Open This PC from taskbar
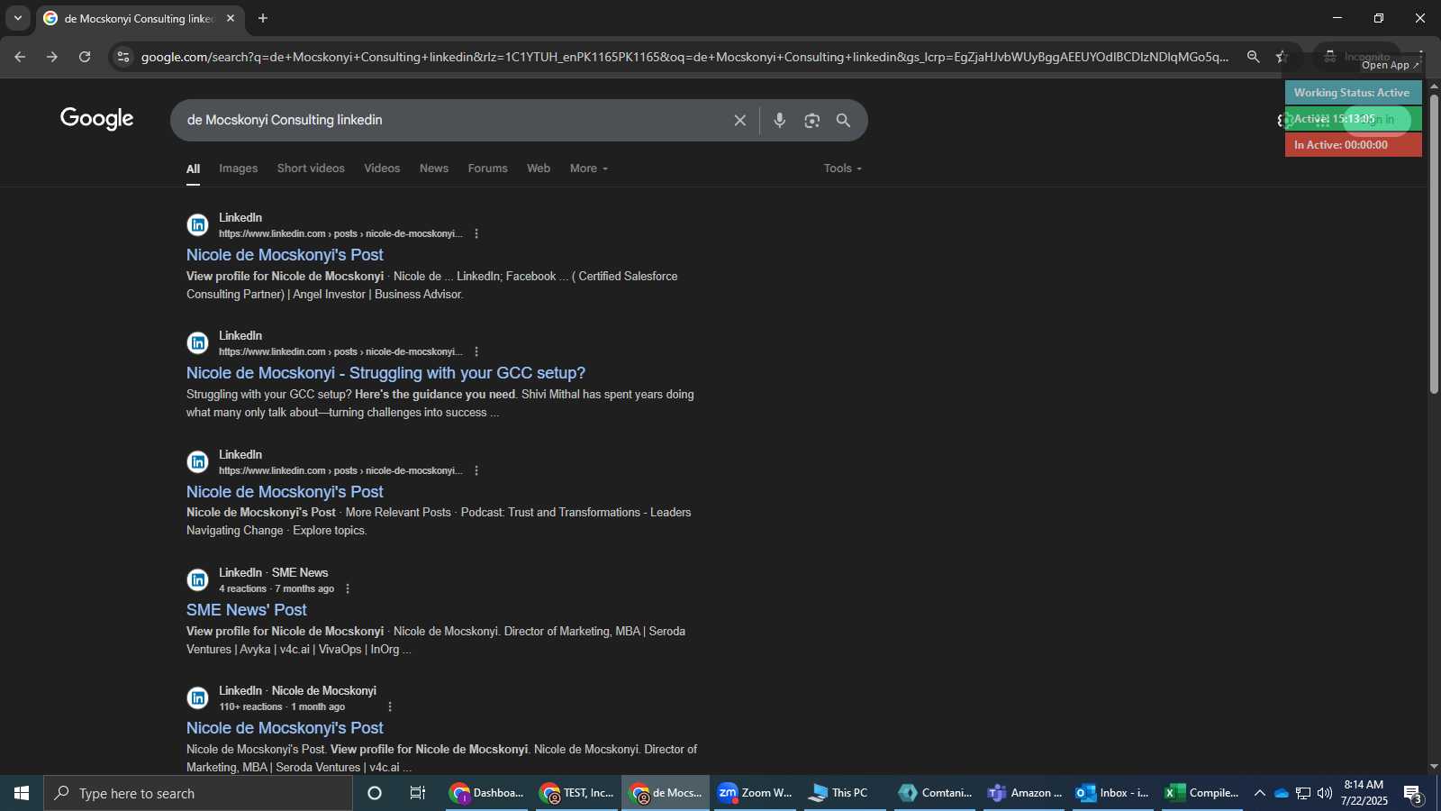 point(844,793)
